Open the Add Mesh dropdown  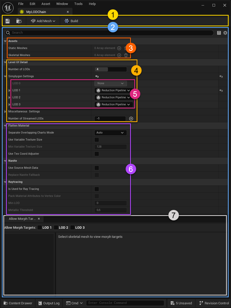coord(43,21)
